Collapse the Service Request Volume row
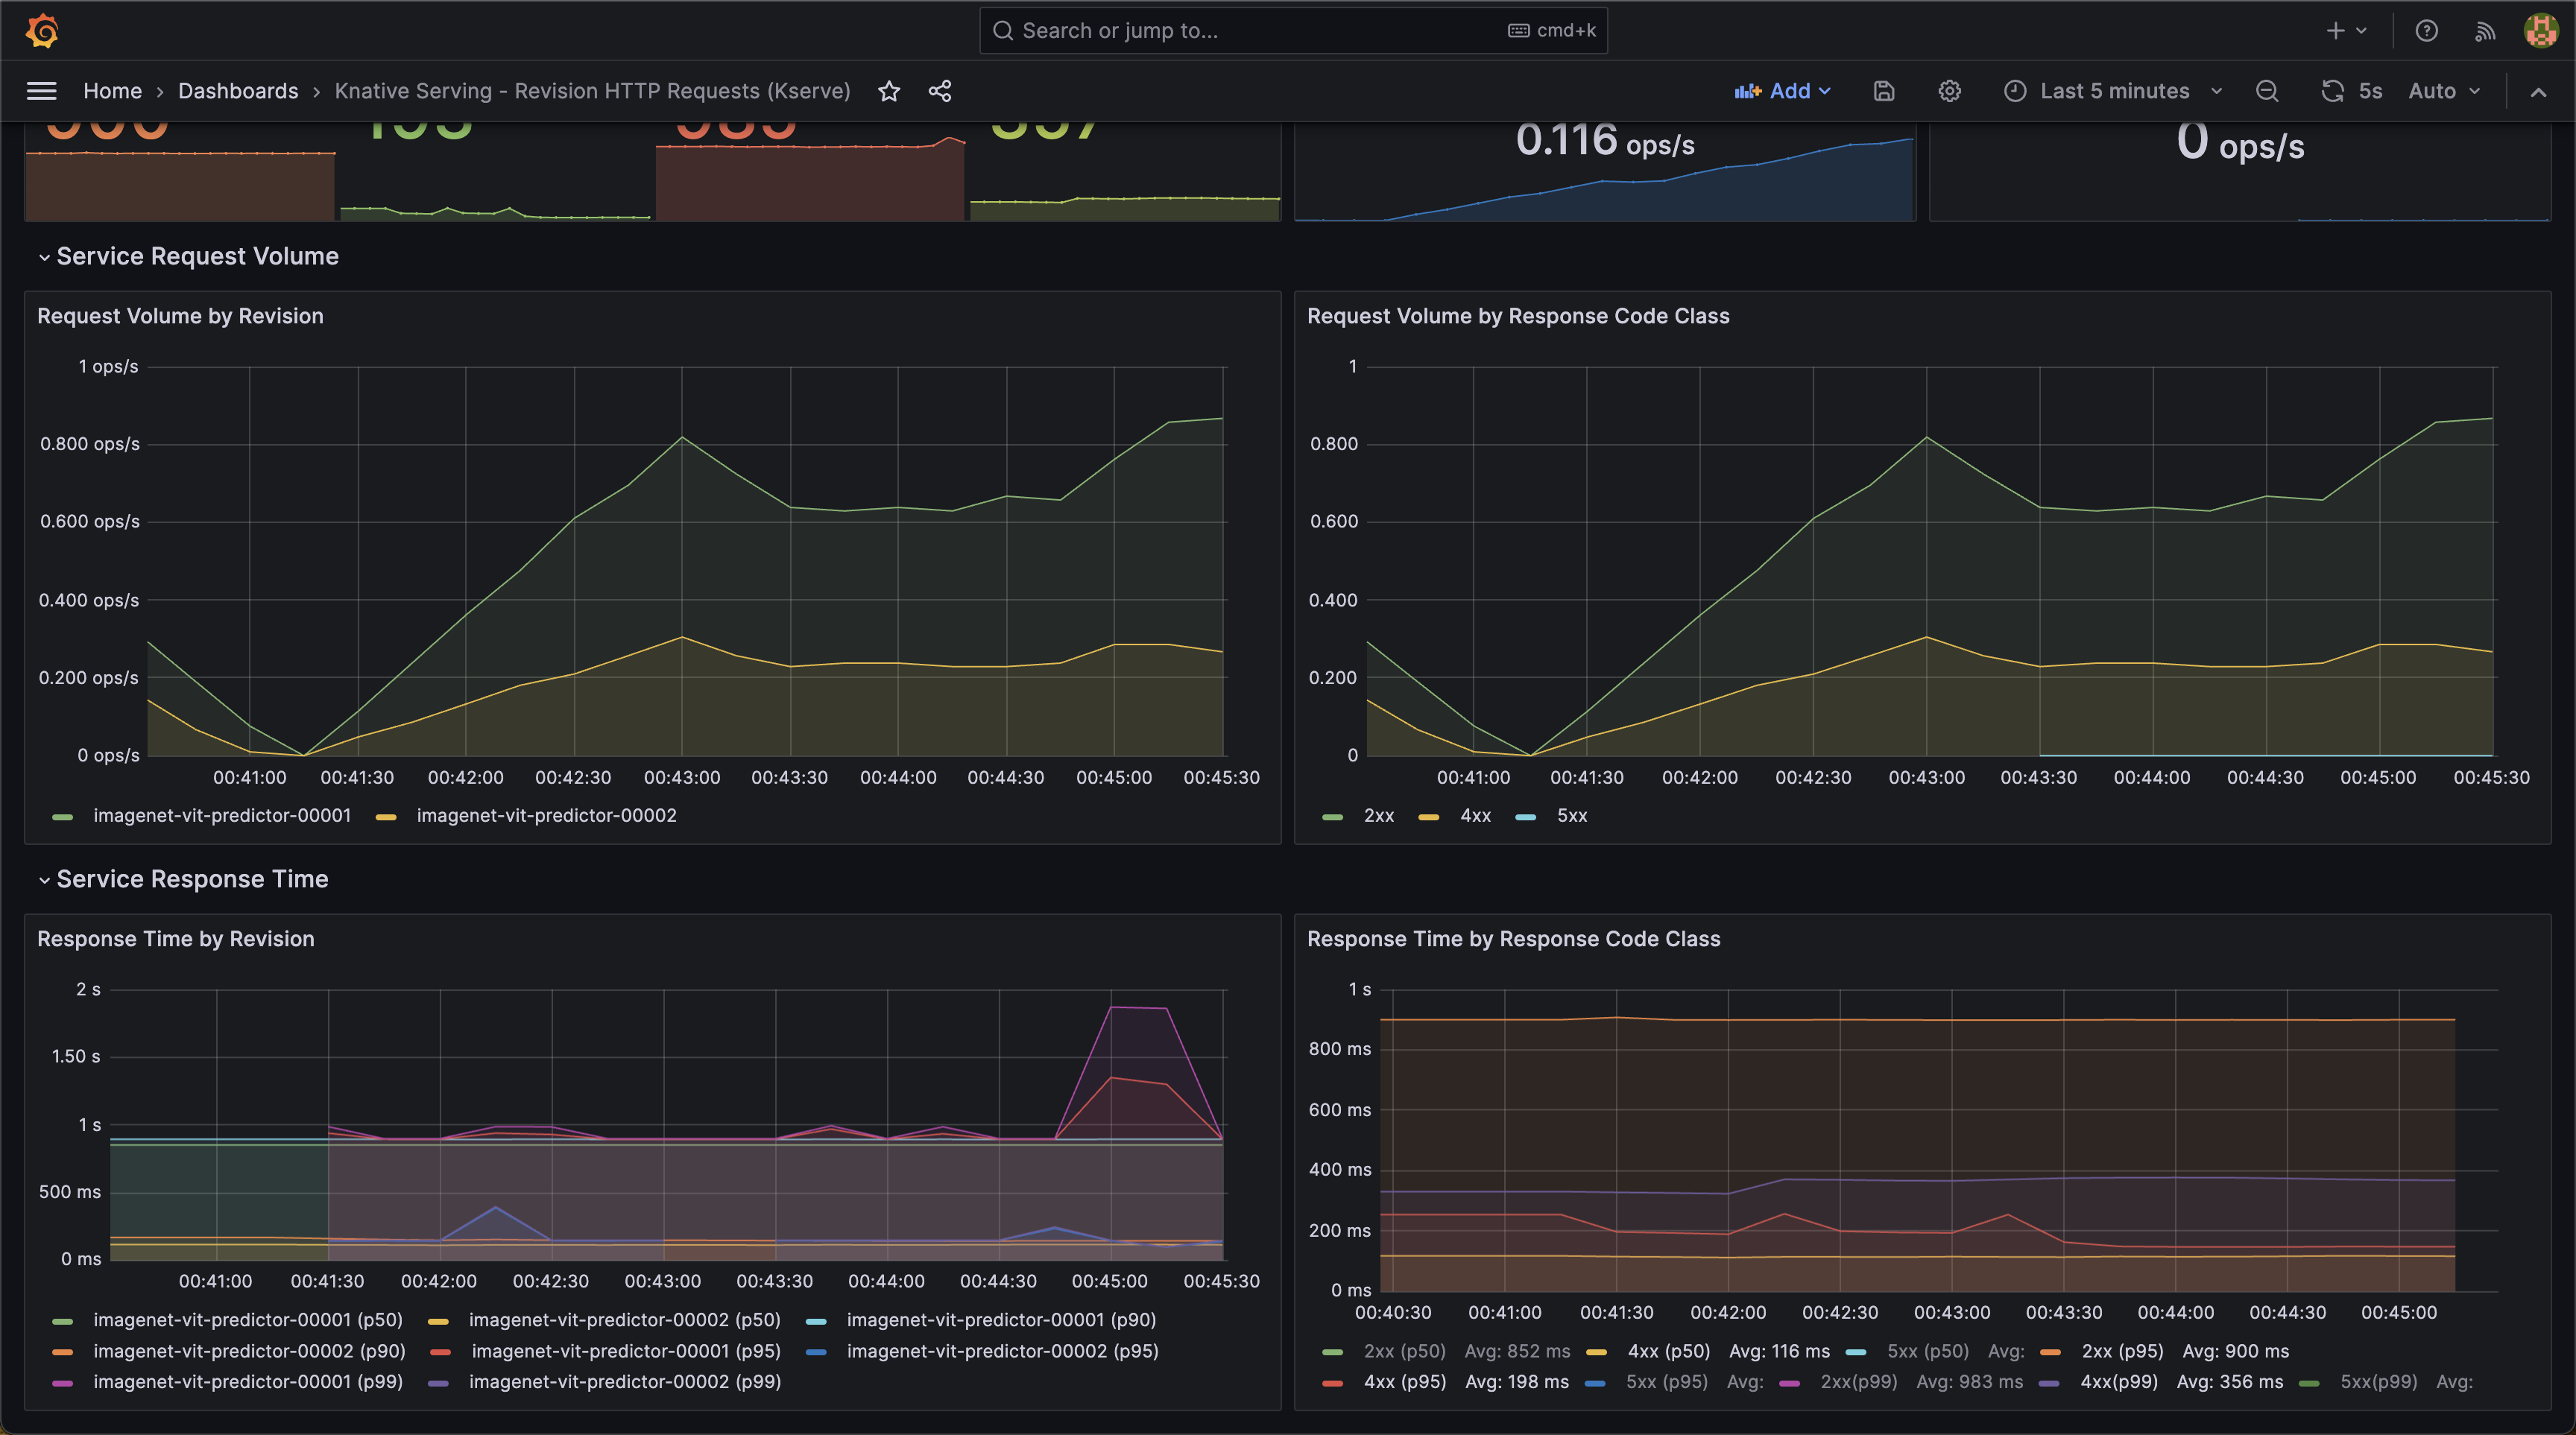 point(197,257)
